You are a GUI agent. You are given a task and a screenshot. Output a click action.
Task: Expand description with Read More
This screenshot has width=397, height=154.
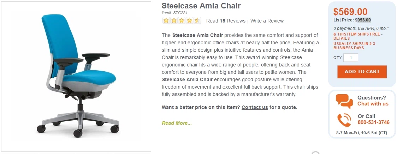tap(177, 123)
